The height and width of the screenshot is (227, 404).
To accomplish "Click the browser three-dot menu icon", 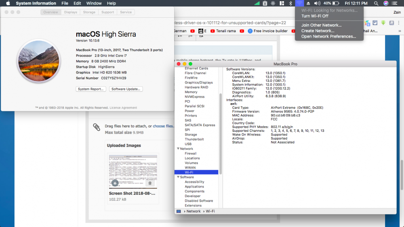I will [399, 23].
